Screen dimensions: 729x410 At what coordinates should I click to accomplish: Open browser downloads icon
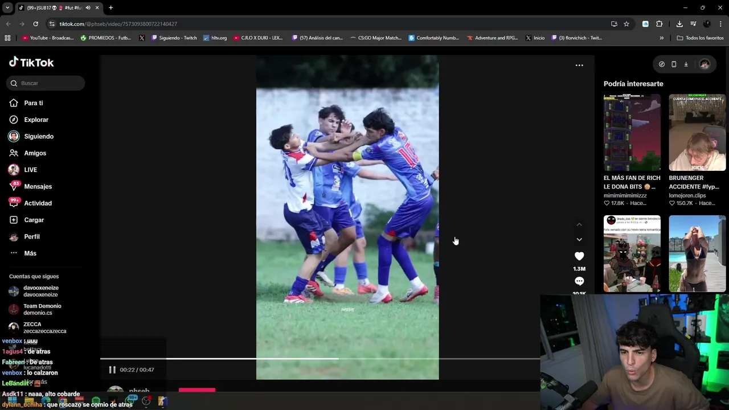679,24
